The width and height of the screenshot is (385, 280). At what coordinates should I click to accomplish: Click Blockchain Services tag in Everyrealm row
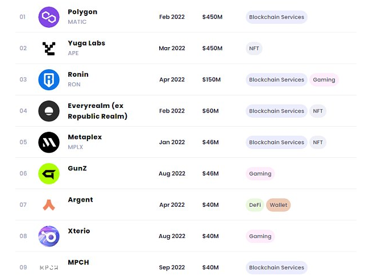[x=276, y=111]
